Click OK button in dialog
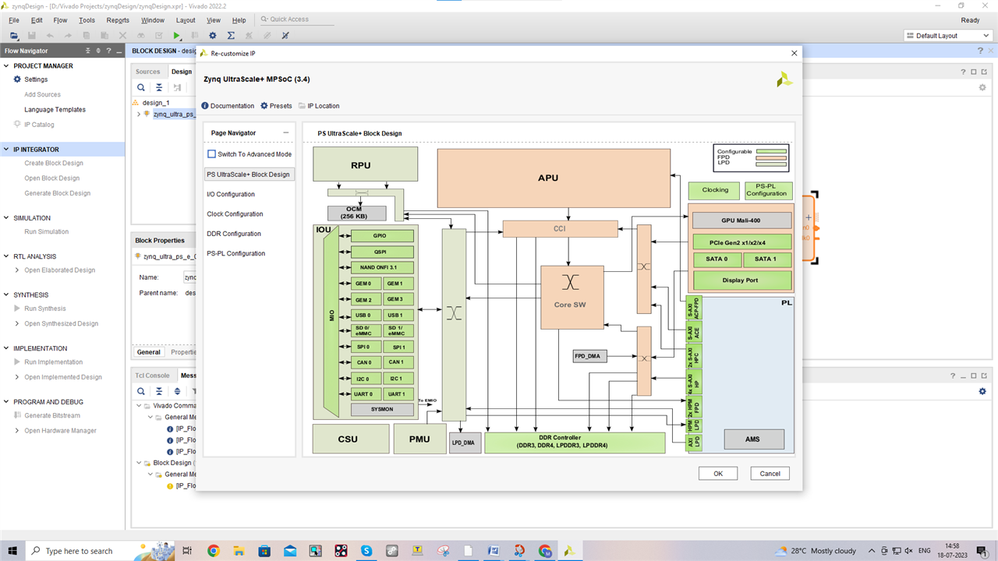The image size is (998, 561). [718, 473]
